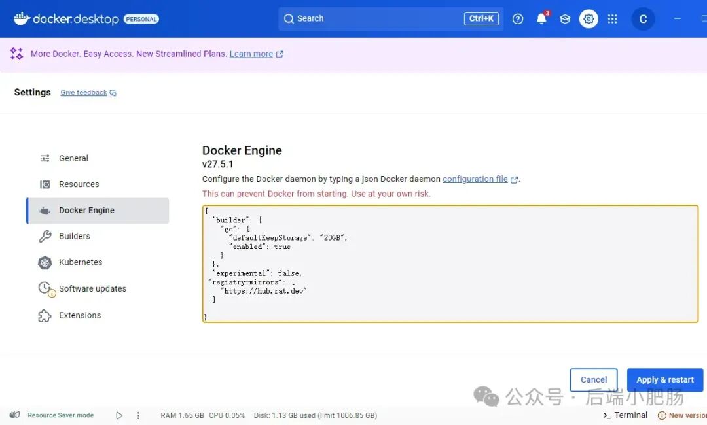The image size is (707, 425).
Task: Click the Kubernetes wheel icon
Action: tap(45, 262)
